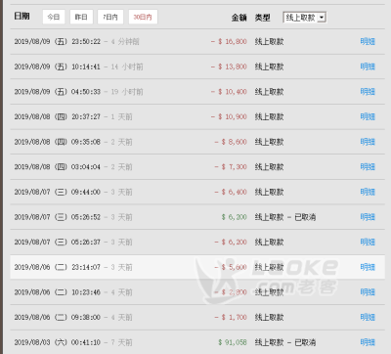Click the amount - $ 5,600
391x354 pixels.
point(231,267)
